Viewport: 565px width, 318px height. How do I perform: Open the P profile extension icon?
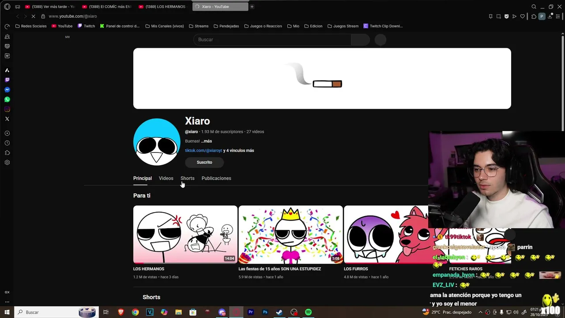[542, 16]
